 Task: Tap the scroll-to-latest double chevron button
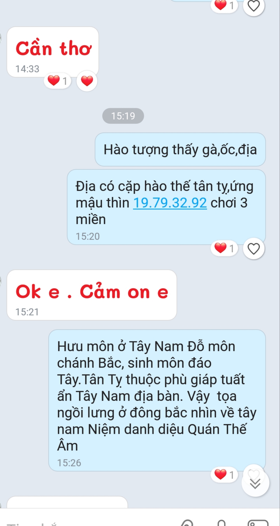tap(255, 483)
